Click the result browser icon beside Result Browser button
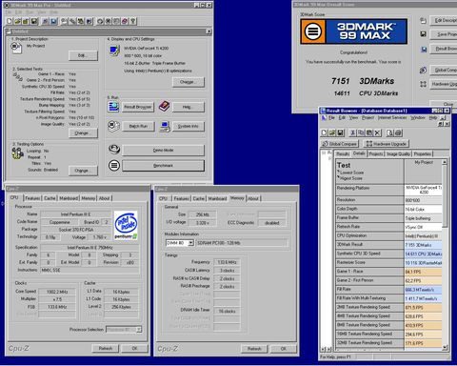 (113, 107)
